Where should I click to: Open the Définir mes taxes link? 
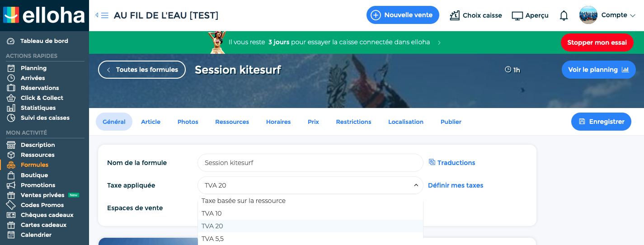pos(456,185)
